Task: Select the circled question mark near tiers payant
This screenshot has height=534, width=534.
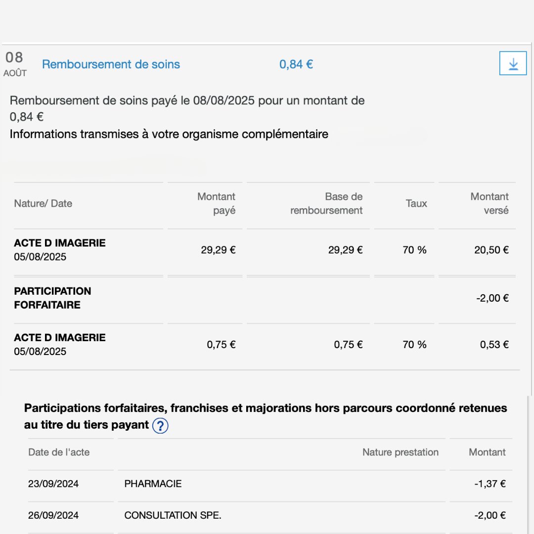Action: (x=160, y=425)
